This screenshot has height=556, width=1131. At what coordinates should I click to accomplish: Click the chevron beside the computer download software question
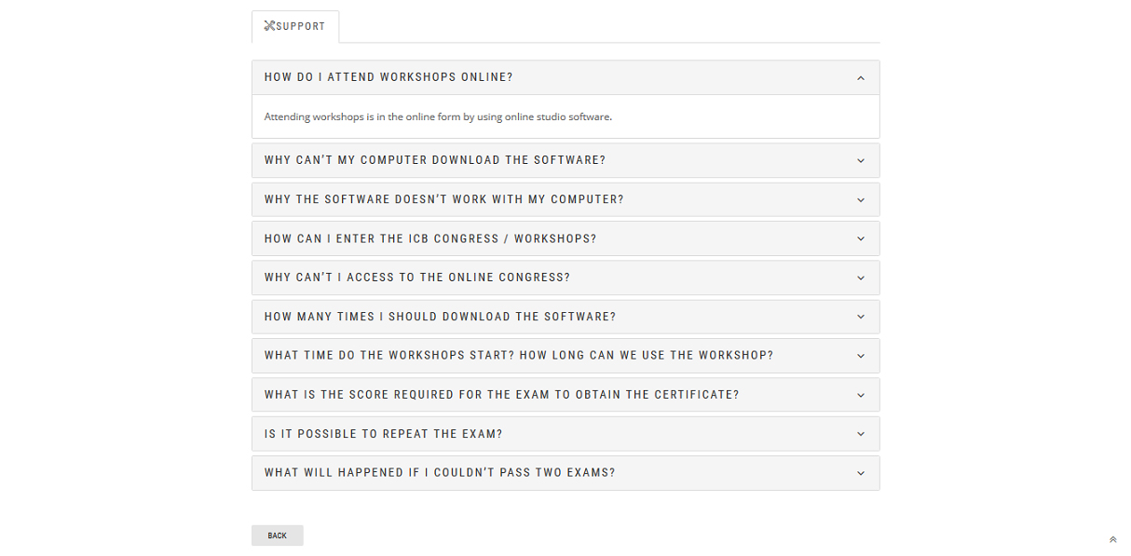click(x=861, y=160)
